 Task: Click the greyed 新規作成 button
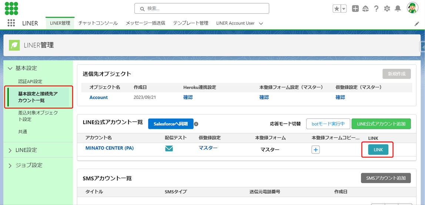pyautogui.click(x=396, y=74)
